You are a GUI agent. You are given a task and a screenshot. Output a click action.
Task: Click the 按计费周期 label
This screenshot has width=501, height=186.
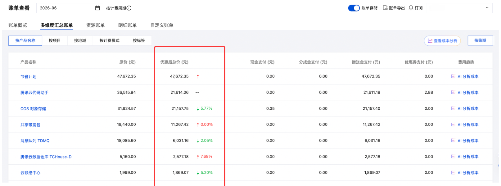pos(116,8)
